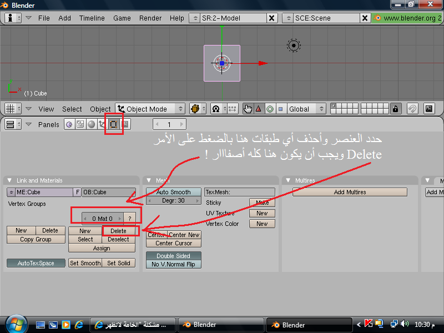Open the Script context panels
The width and height of the screenshot is (444, 333).
coord(80,124)
